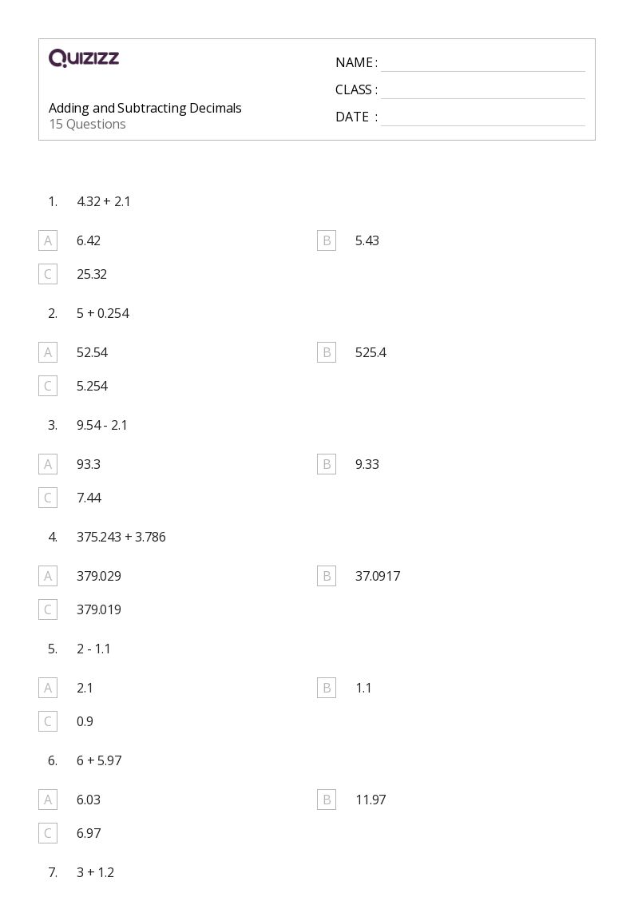Check option B showing 11.97
The height and width of the screenshot is (897, 634).
coord(327,800)
